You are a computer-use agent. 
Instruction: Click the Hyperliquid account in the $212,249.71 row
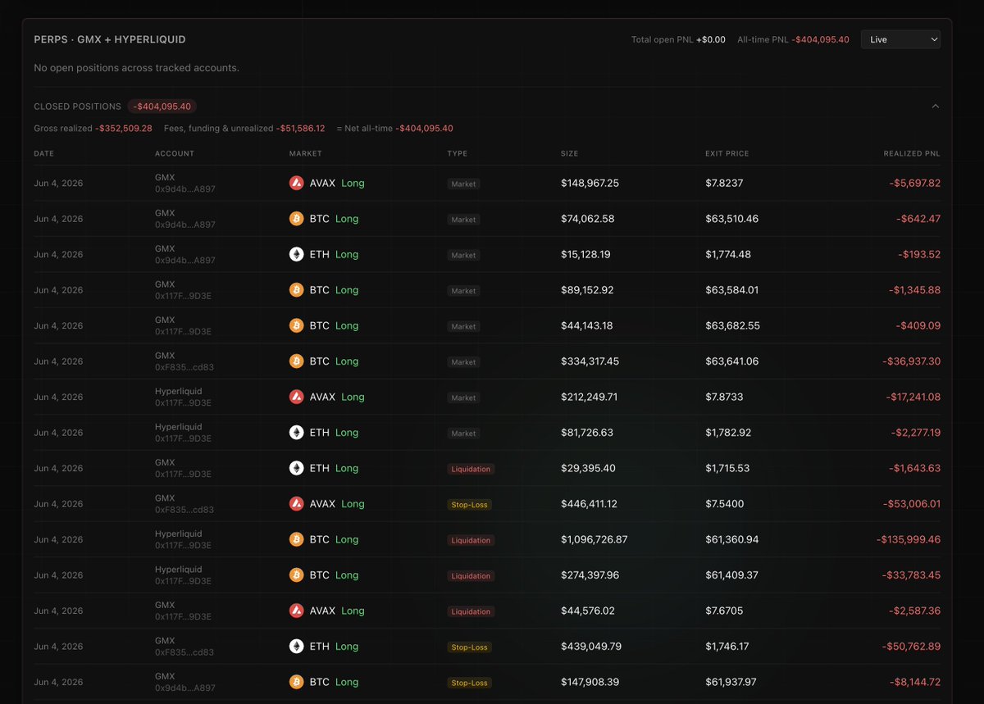178,392
